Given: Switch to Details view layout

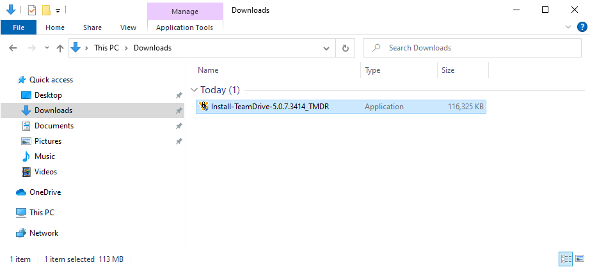Looking at the screenshot, I should coord(566,259).
